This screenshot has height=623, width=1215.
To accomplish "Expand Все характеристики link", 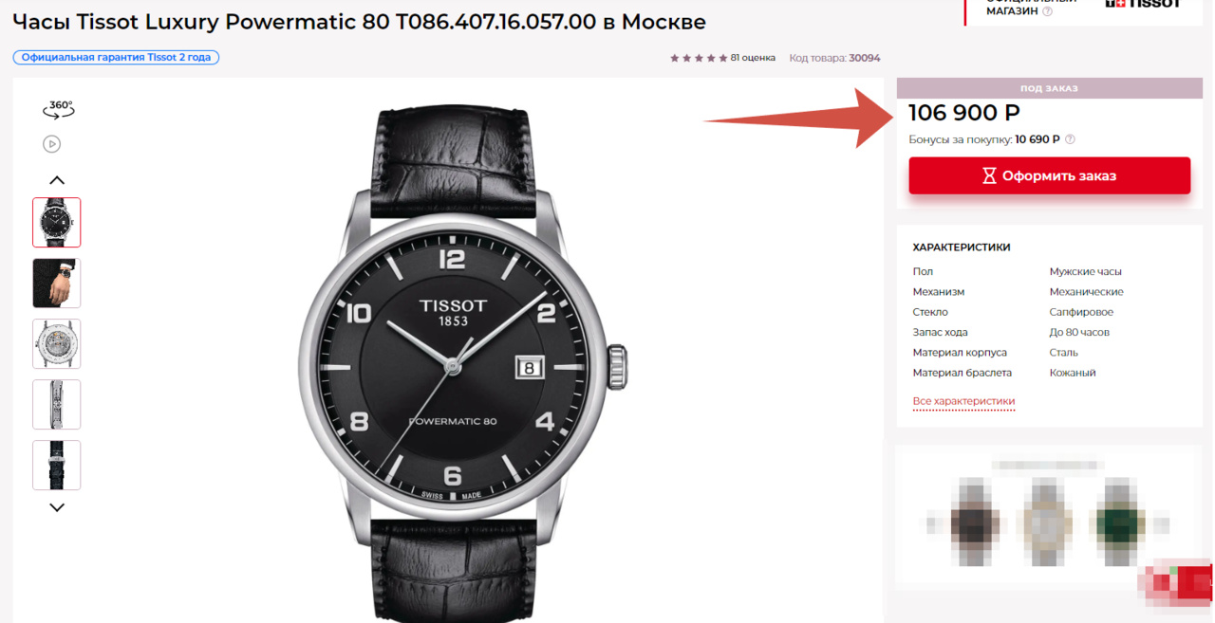I will 963,401.
